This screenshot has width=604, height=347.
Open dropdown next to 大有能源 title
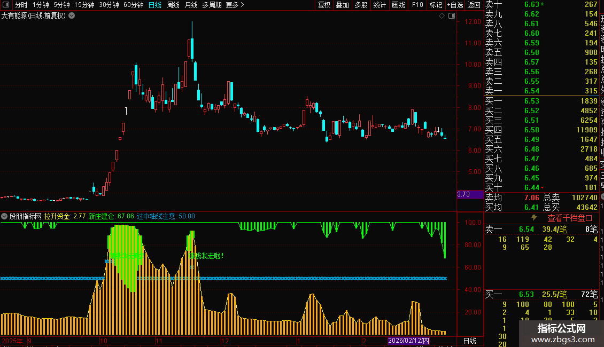click(x=72, y=16)
